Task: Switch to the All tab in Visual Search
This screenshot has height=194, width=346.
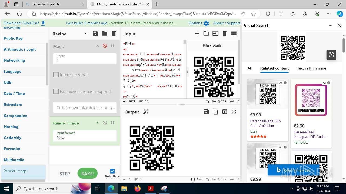Action: pos(249,68)
